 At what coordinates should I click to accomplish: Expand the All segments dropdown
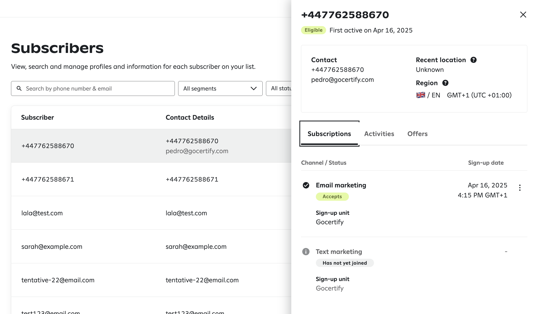click(220, 88)
